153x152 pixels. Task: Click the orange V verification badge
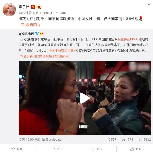[x=33, y=7]
